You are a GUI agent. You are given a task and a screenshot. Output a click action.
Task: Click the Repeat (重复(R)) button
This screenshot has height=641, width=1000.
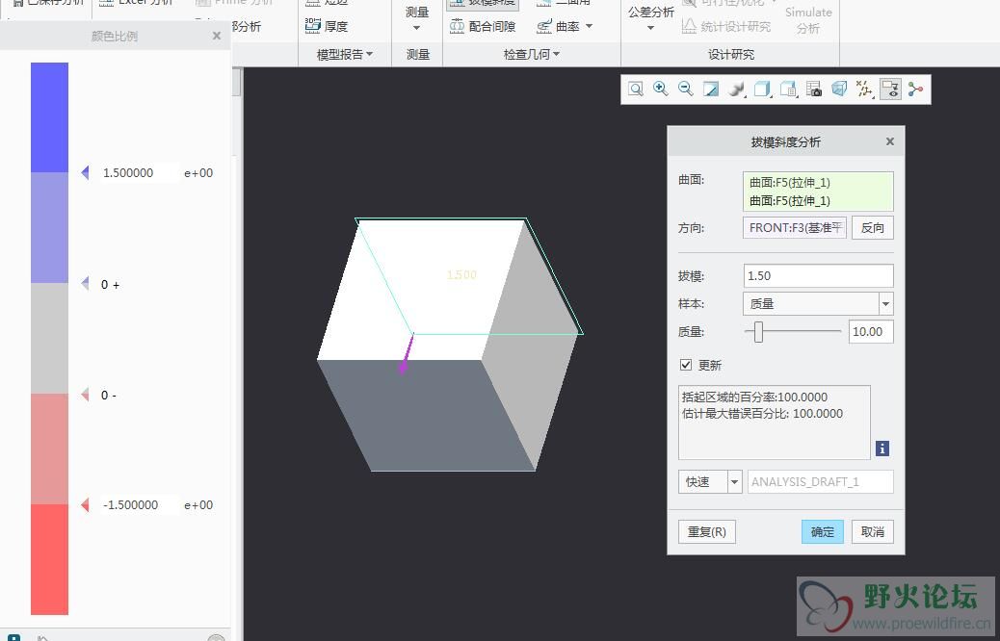pos(706,532)
